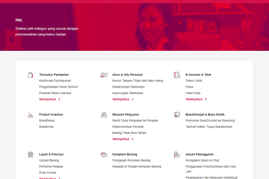Screen dimensions: 269x179
Task: Select Paket Data topic
Action: [x=193, y=93]
